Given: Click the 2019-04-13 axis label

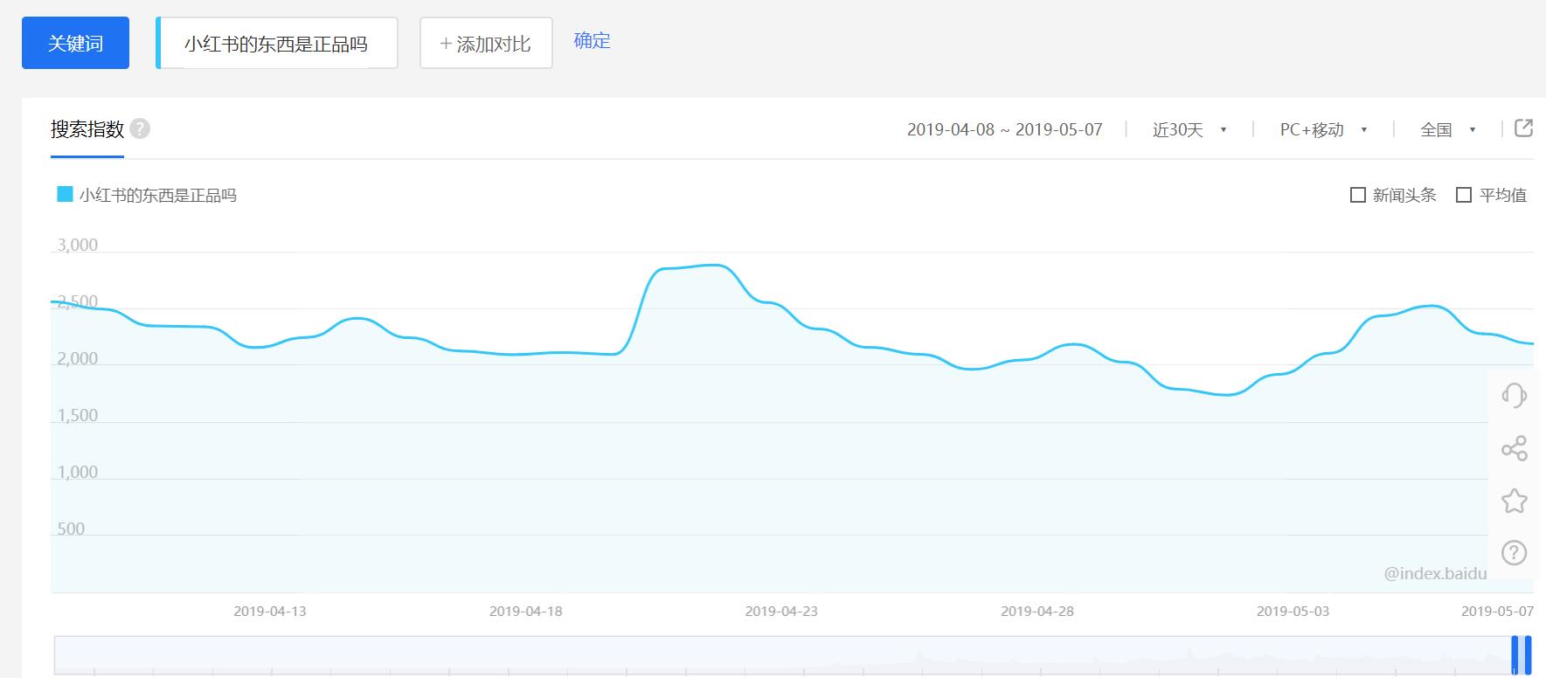Looking at the screenshot, I should (x=270, y=611).
